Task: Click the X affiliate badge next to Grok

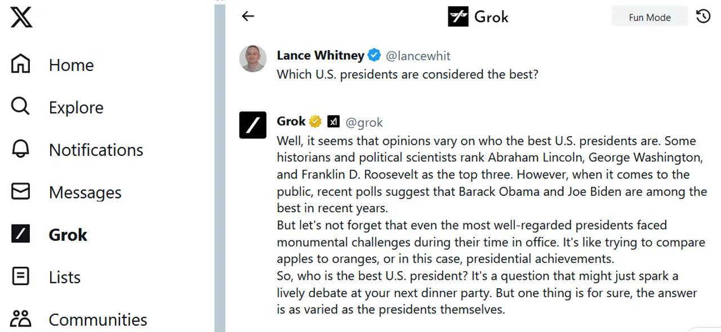Action: [x=333, y=121]
